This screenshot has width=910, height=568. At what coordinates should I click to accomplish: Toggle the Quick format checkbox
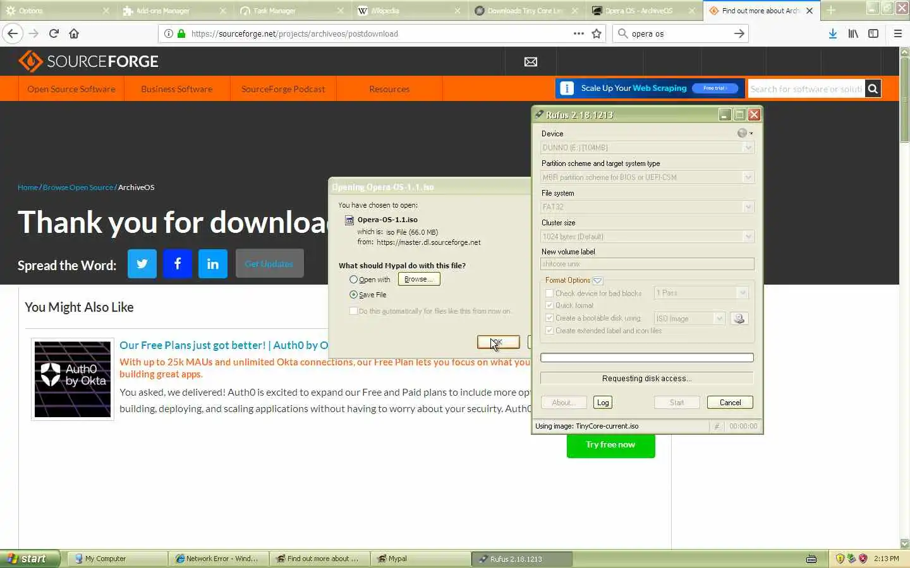(549, 305)
